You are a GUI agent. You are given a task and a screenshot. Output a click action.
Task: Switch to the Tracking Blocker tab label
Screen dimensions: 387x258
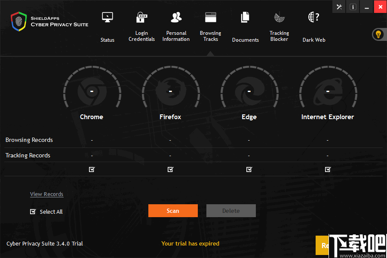(279, 36)
